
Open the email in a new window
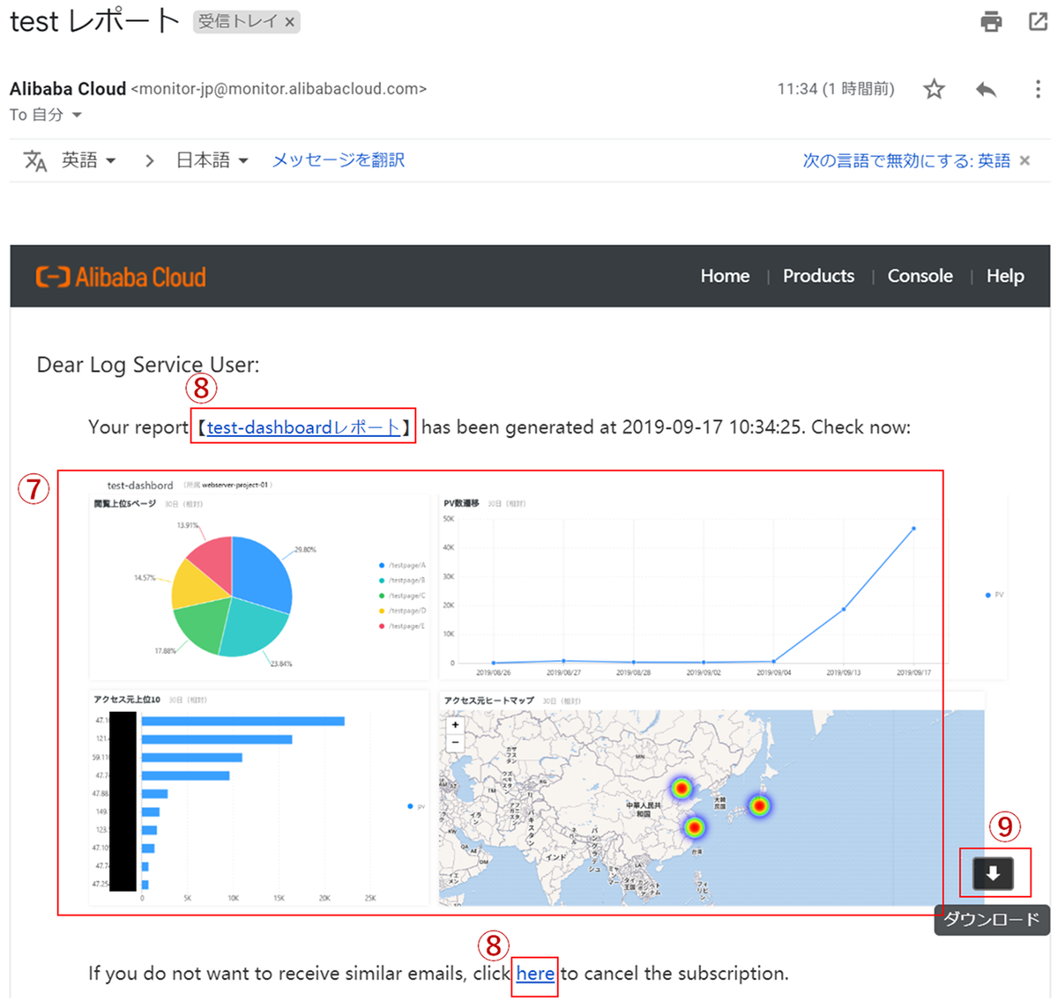[1038, 21]
